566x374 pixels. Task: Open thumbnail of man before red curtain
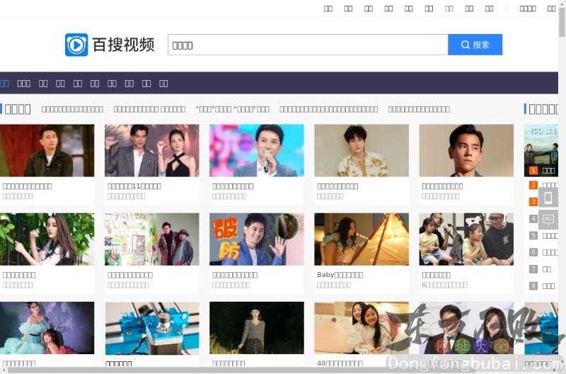point(47,150)
